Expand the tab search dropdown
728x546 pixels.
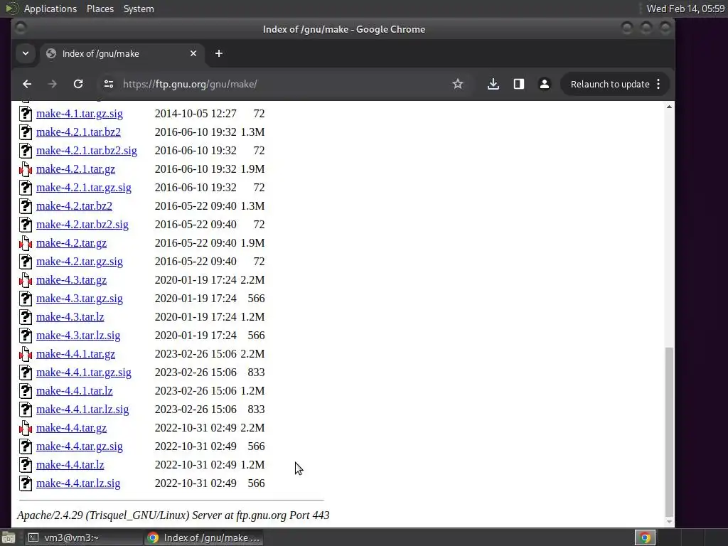(26, 54)
